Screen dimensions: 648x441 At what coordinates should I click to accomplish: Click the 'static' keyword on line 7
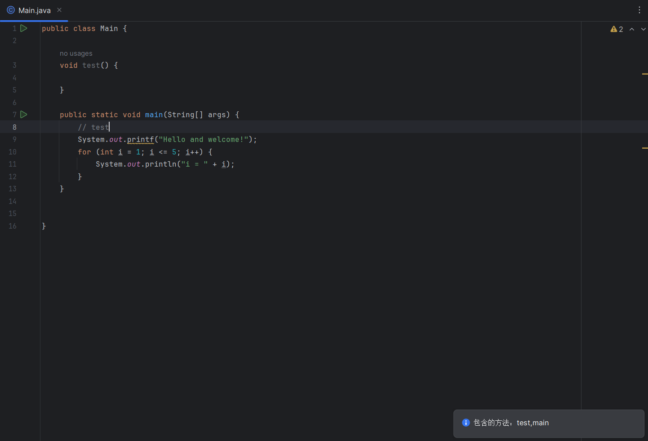coord(105,115)
